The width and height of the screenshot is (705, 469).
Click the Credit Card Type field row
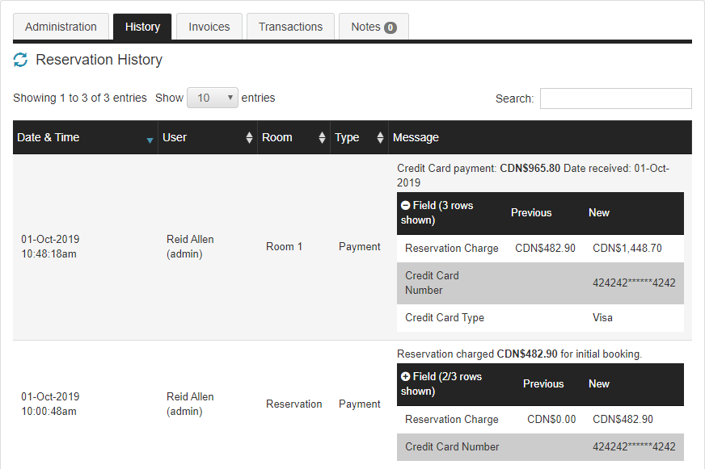click(x=540, y=318)
